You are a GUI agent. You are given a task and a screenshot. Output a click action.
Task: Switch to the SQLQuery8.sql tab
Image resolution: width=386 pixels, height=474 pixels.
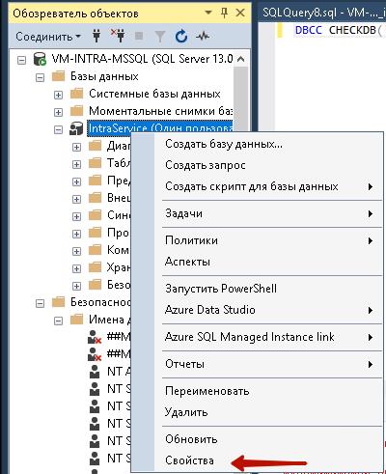(x=323, y=13)
